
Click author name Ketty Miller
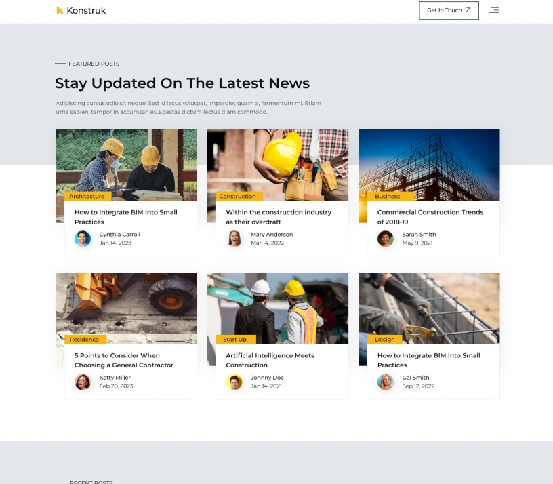(115, 378)
